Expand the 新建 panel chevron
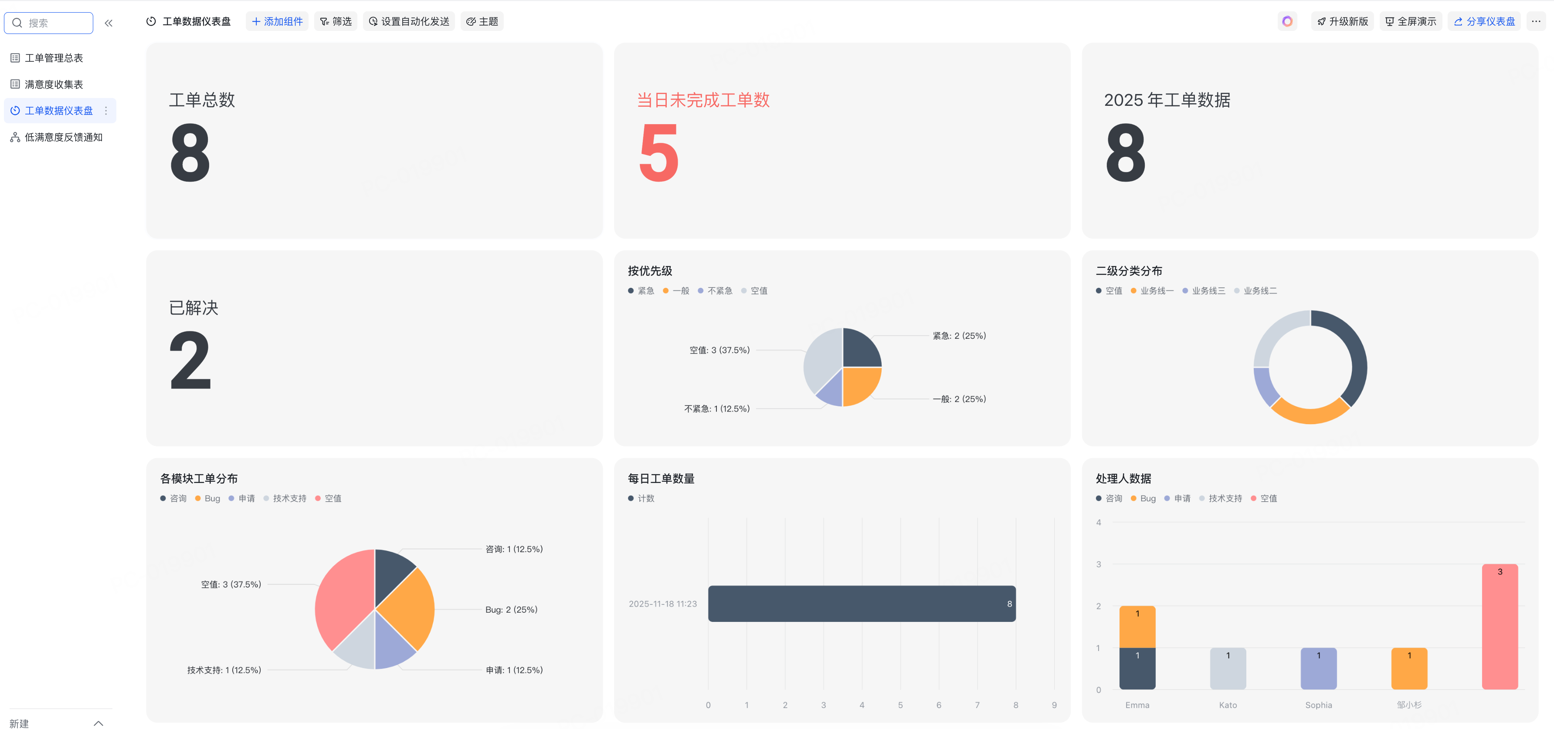The width and height of the screenshot is (1554, 729). 98,723
